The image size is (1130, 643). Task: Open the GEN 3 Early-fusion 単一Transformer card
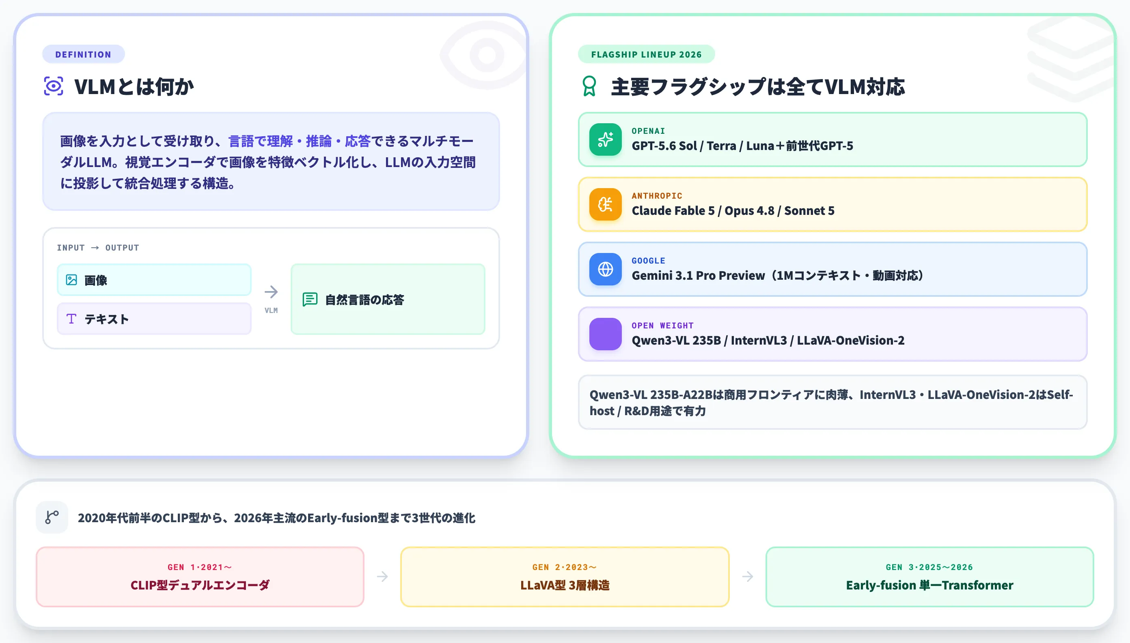tap(929, 577)
